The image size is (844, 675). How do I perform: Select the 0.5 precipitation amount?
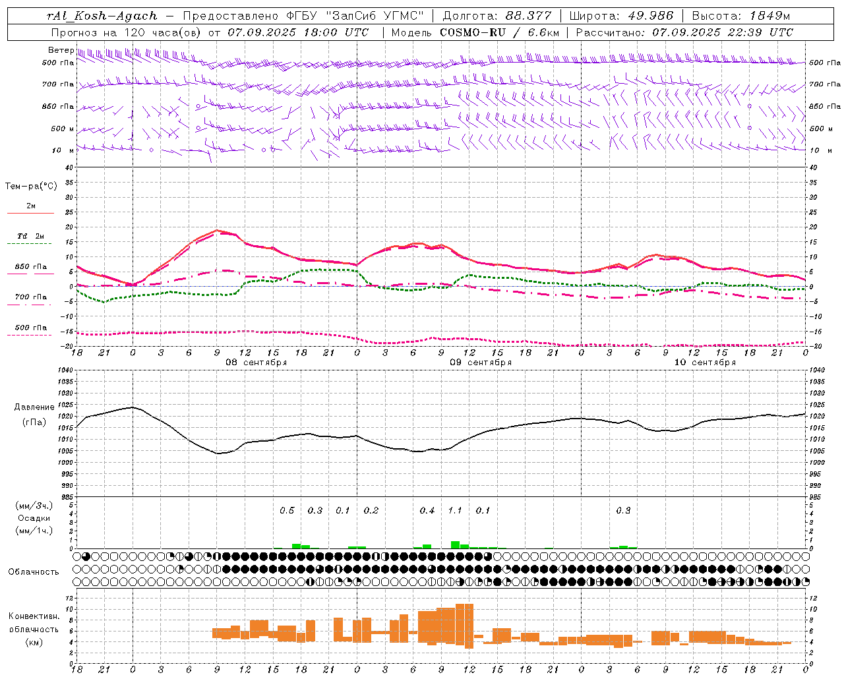[x=287, y=511]
